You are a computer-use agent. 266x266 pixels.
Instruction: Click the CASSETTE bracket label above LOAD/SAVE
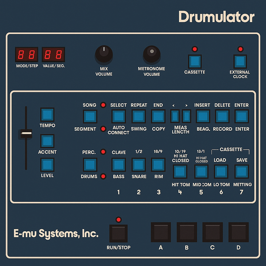(x=231, y=149)
